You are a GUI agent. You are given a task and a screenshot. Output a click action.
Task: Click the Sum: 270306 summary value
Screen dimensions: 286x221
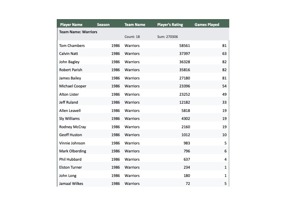[x=168, y=37]
